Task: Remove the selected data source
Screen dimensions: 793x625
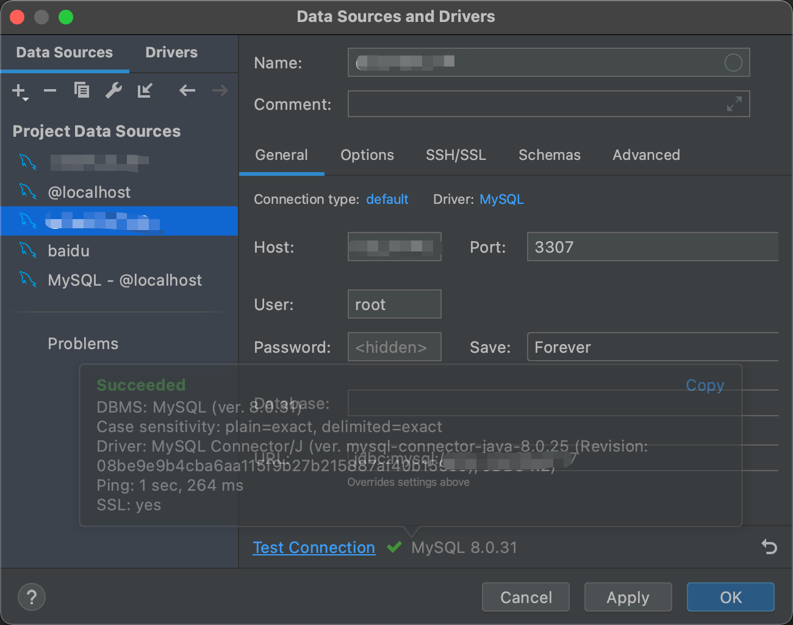Action: pos(50,90)
